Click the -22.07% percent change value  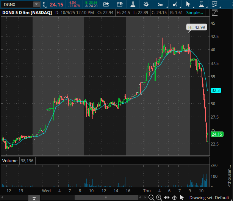point(74,6)
